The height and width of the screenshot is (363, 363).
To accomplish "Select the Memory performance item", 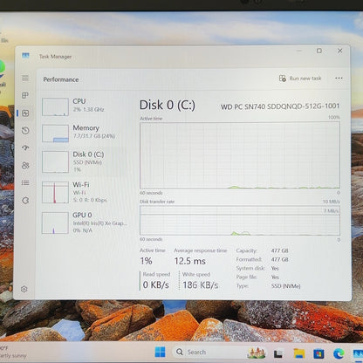I will (85, 133).
